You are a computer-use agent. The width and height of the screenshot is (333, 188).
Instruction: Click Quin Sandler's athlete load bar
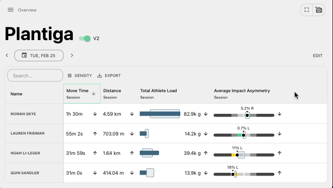tap(147, 173)
